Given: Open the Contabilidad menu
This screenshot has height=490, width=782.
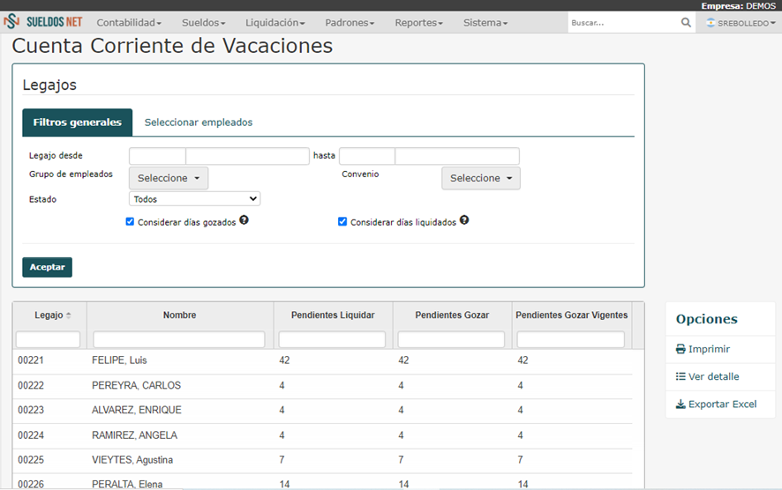Looking at the screenshot, I should pyautogui.click(x=129, y=22).
